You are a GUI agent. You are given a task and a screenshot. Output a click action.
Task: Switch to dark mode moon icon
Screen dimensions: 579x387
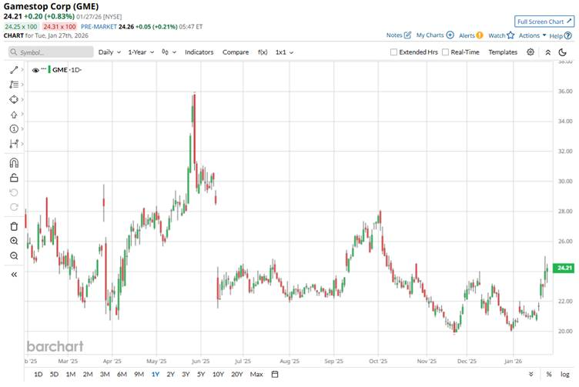tap(562, 52)
